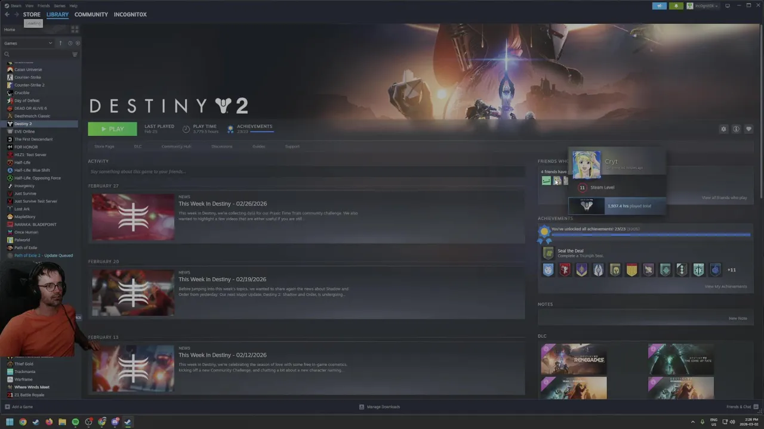This screenshot has width=764, height=429.
Task: Open the View menu
Action: (29, 5)
